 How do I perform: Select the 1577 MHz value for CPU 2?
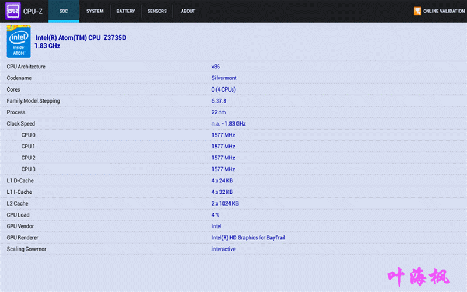[223, 158]
